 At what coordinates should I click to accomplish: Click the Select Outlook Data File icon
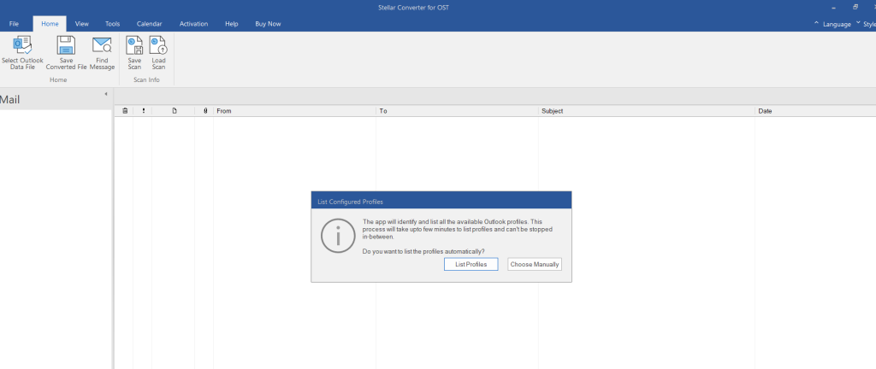(22, 46)
